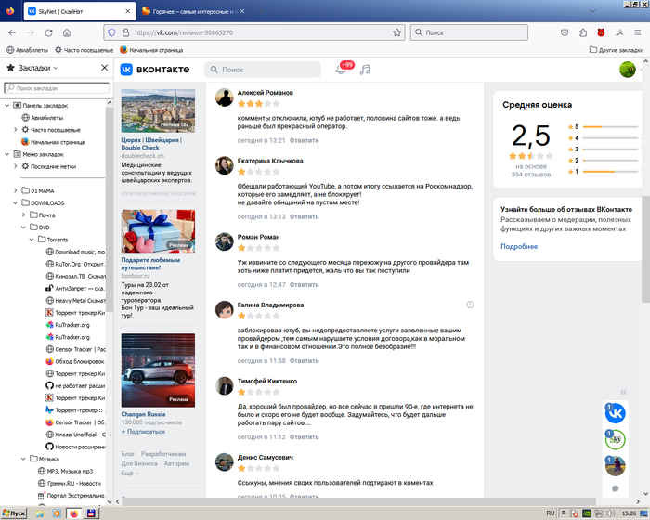Open the Firefox hamburger menu
Screen dimensions: 650x520
coord(637,32)
